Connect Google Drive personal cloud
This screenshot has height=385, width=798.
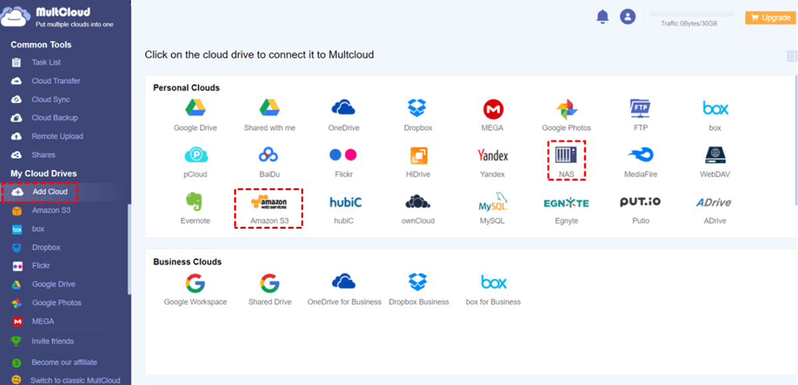tap(195, 114)
